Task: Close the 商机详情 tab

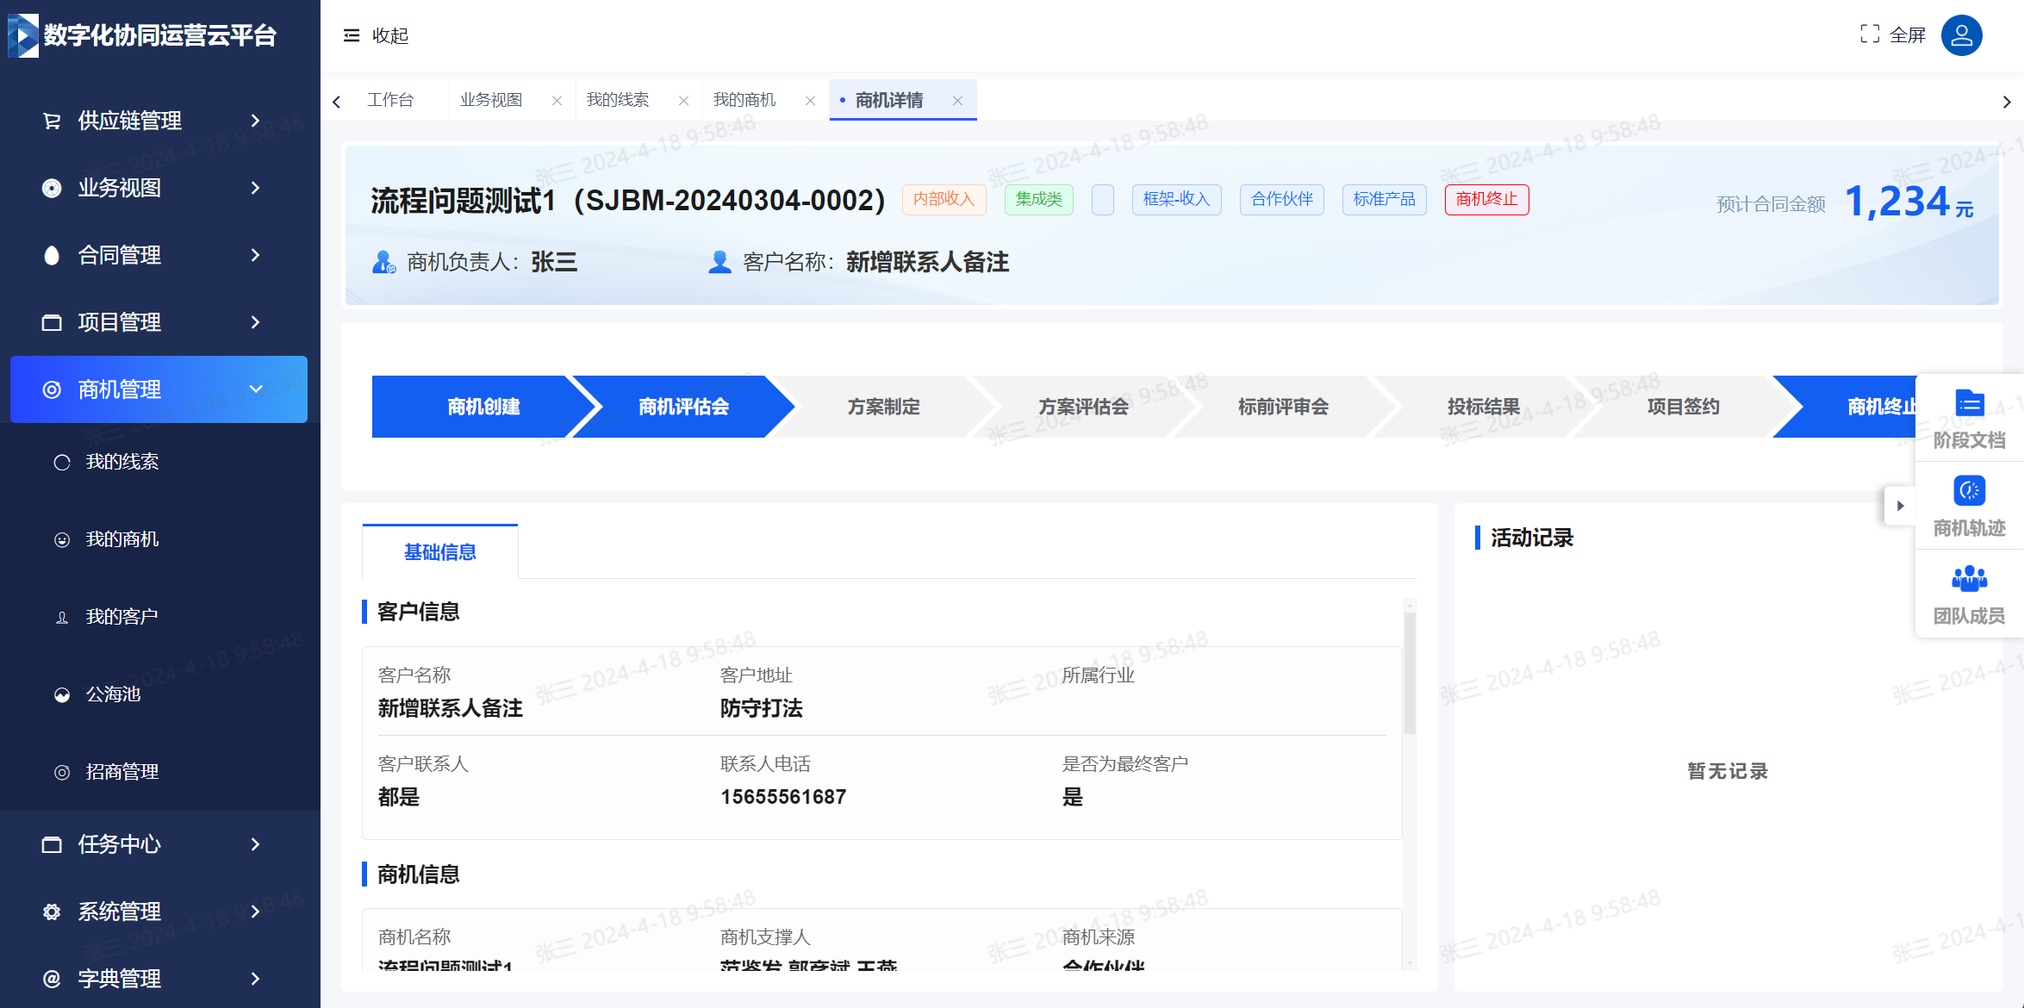Action: [x=957, y=101]
